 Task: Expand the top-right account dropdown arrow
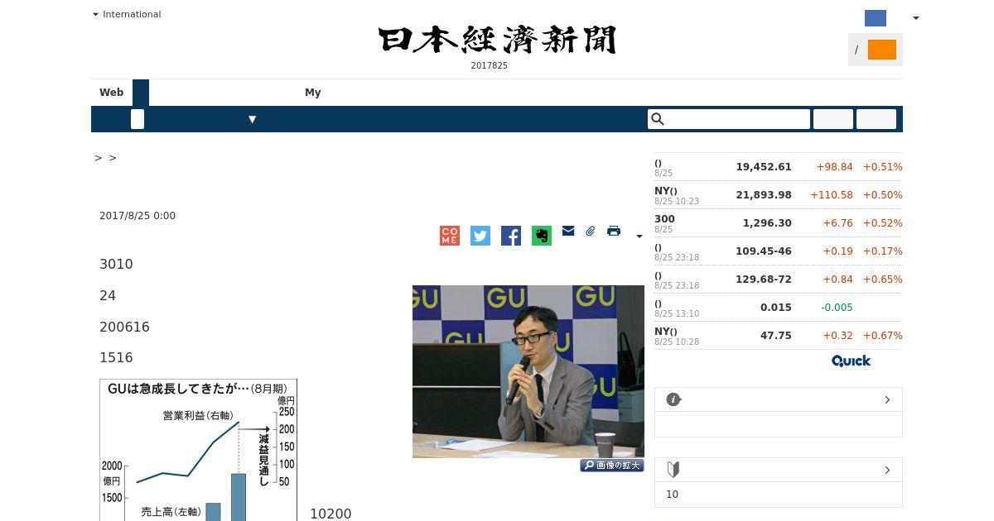click(x=915, y=18)
